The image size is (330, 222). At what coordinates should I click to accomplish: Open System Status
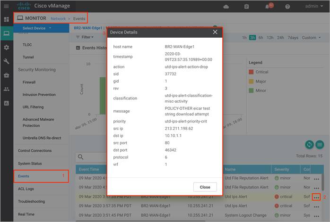tap(30, 164)
